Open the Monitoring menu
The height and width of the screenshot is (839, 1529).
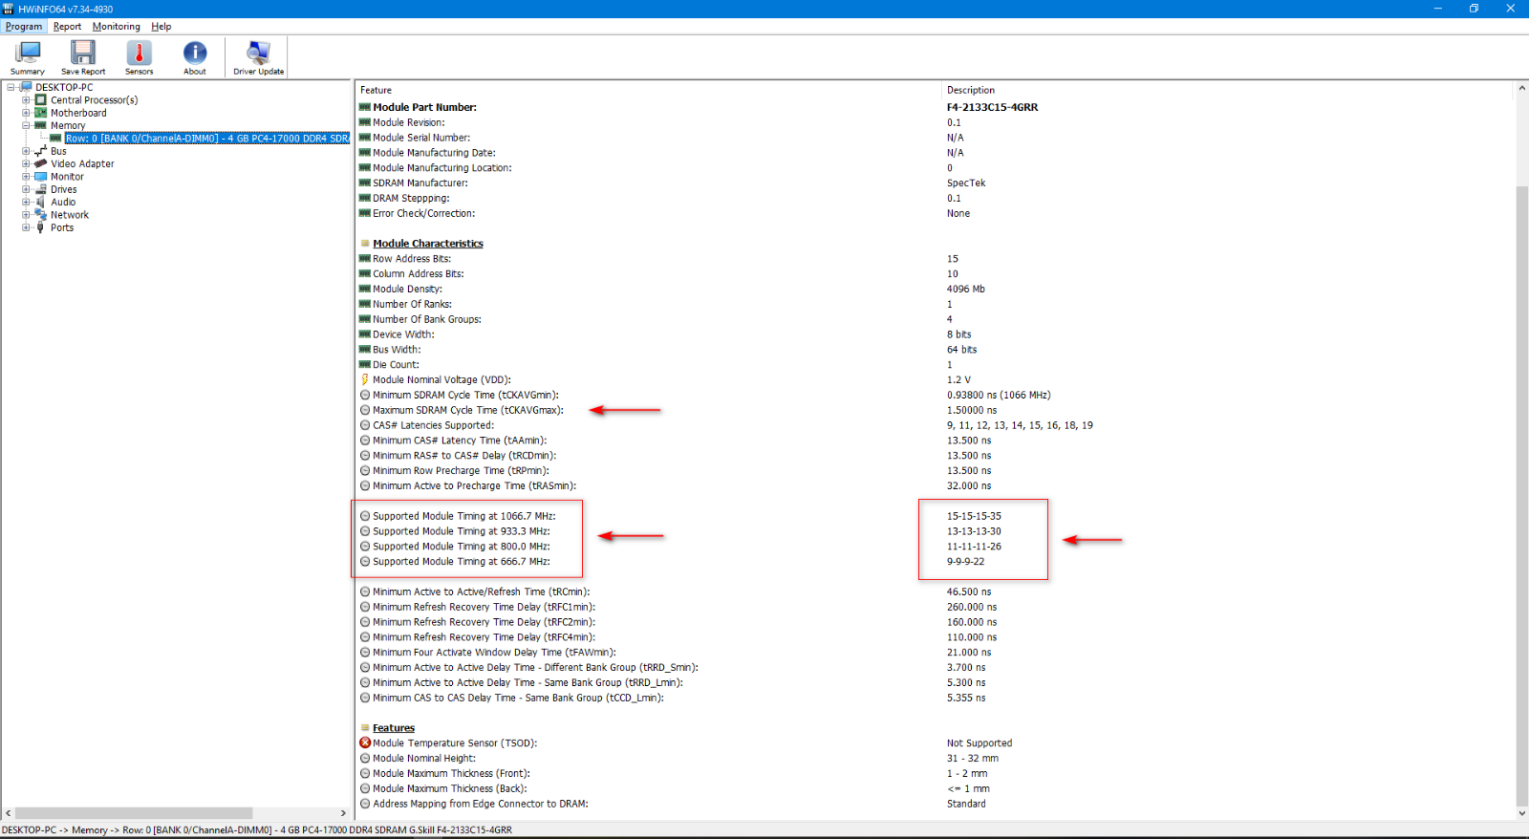pos(116,27)
